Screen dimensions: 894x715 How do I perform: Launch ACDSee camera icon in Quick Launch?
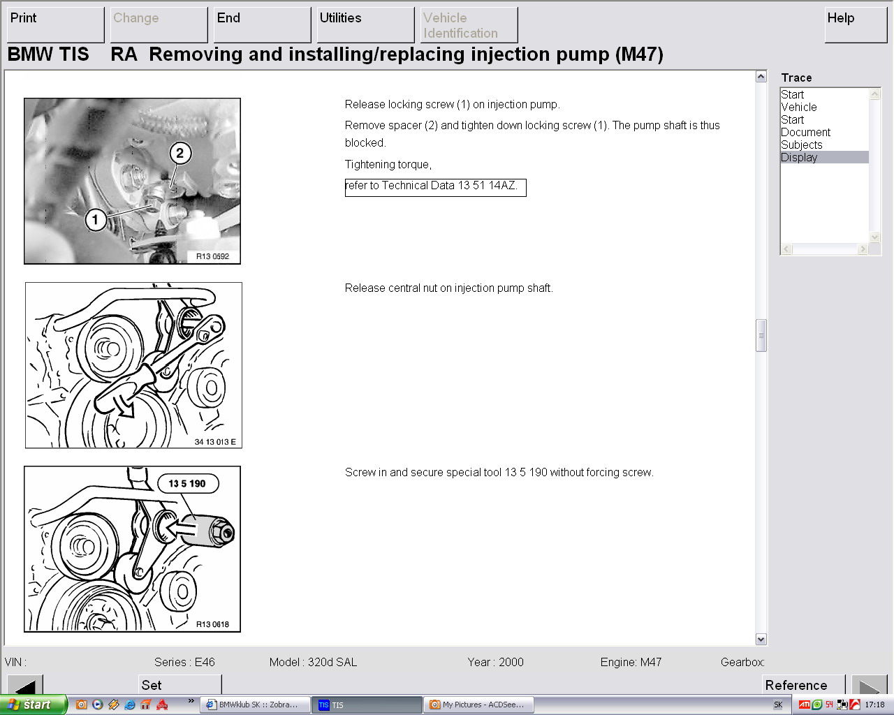(x=82, y=705)
